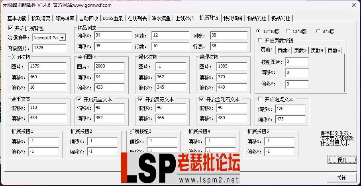Select the 扩展背包 tab
Viewport: 361px width, 186px height.
click(209, 17)
